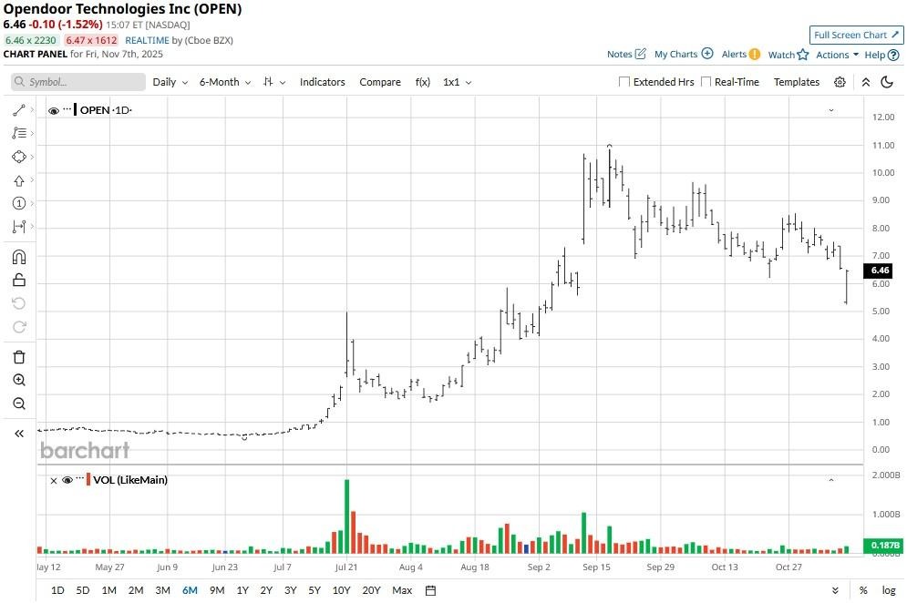The width and height of the screenshot is (907, 603).
Task: Open the Daily frequency dropdown
Action: click(x=170, y=82)
